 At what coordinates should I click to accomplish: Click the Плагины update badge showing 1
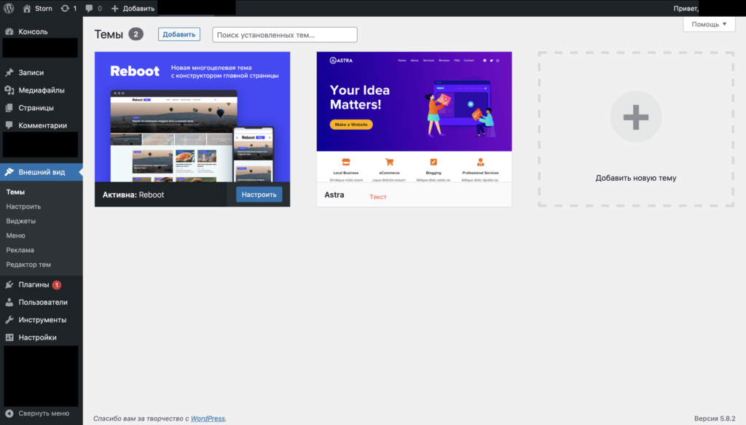pos(57,284)
